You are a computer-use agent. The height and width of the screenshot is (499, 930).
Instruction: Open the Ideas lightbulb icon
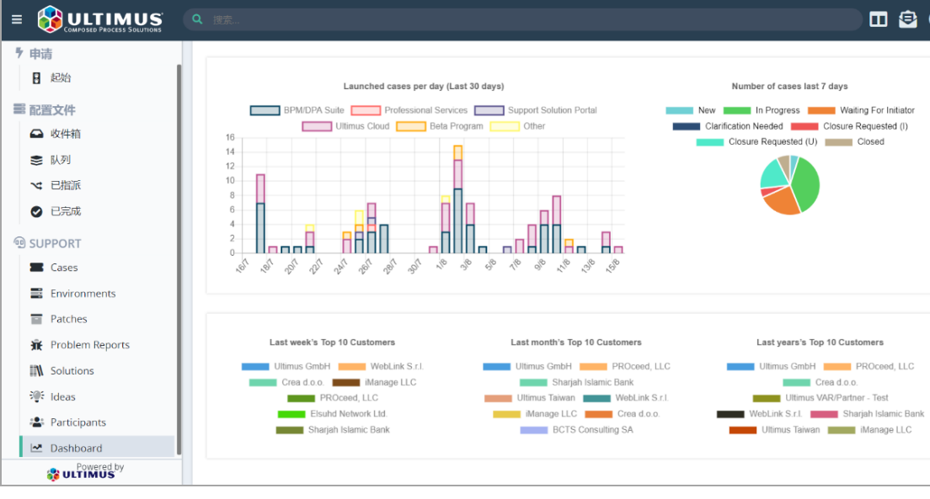click(36, 396)
